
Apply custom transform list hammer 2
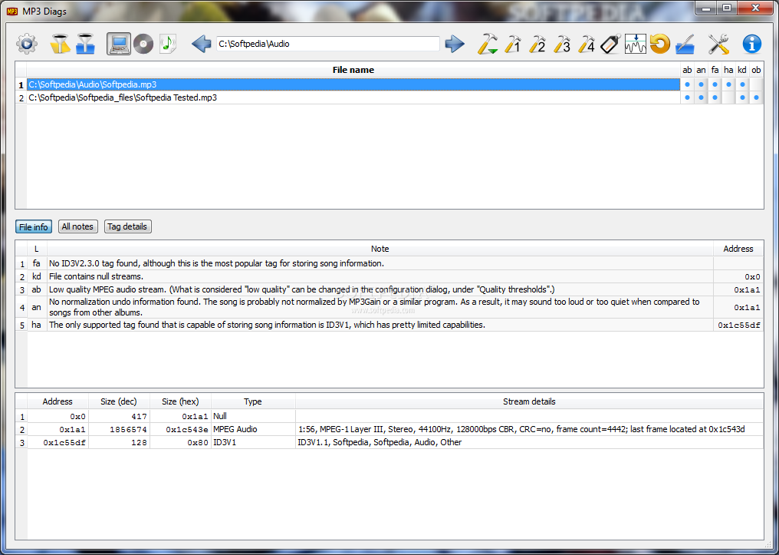(537, 44)
